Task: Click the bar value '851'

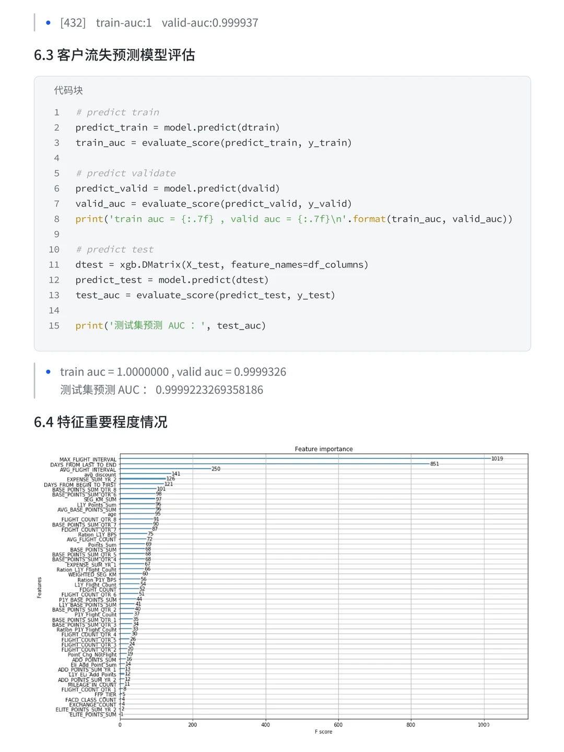Action: pyautogui.click(x=434, y=464)
